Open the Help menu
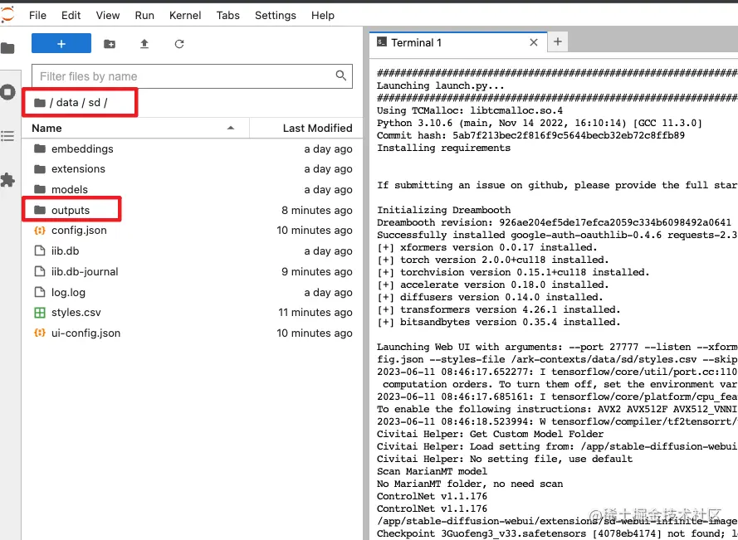Screen dimensions: 738x540 [323, 15]
